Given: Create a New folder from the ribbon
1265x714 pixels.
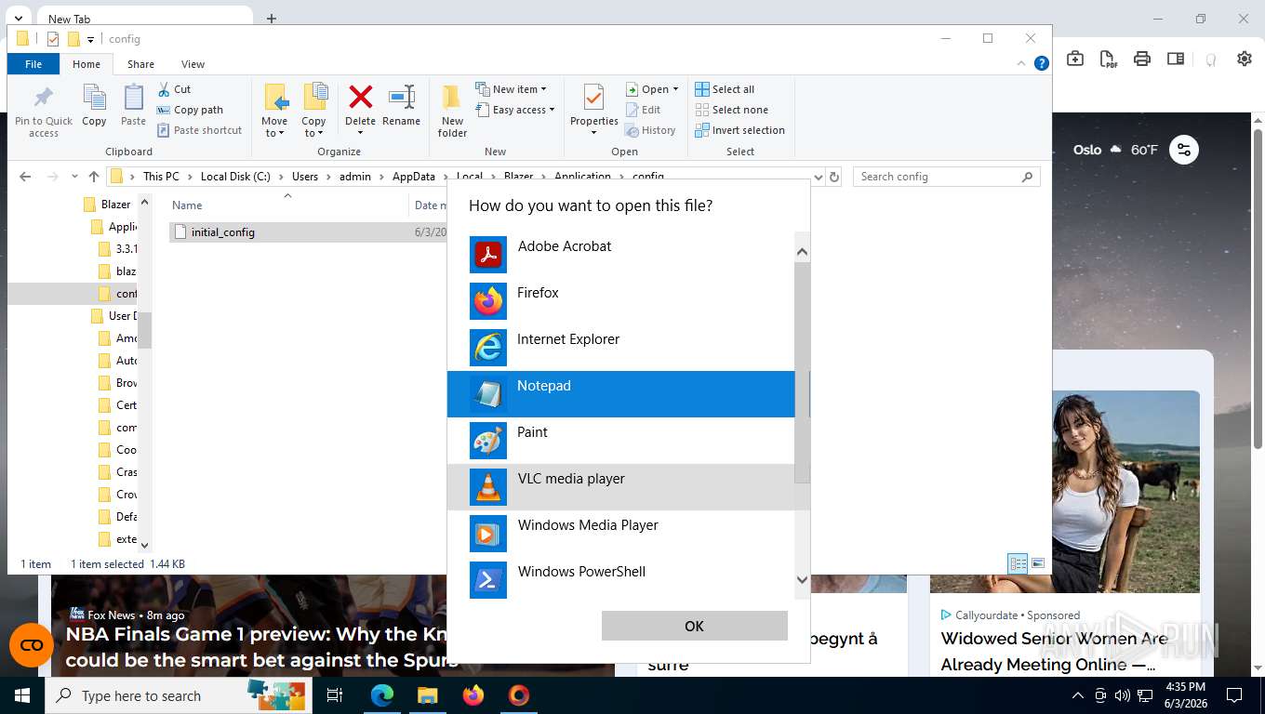Looking at the screenshot, I should [452, 111].
